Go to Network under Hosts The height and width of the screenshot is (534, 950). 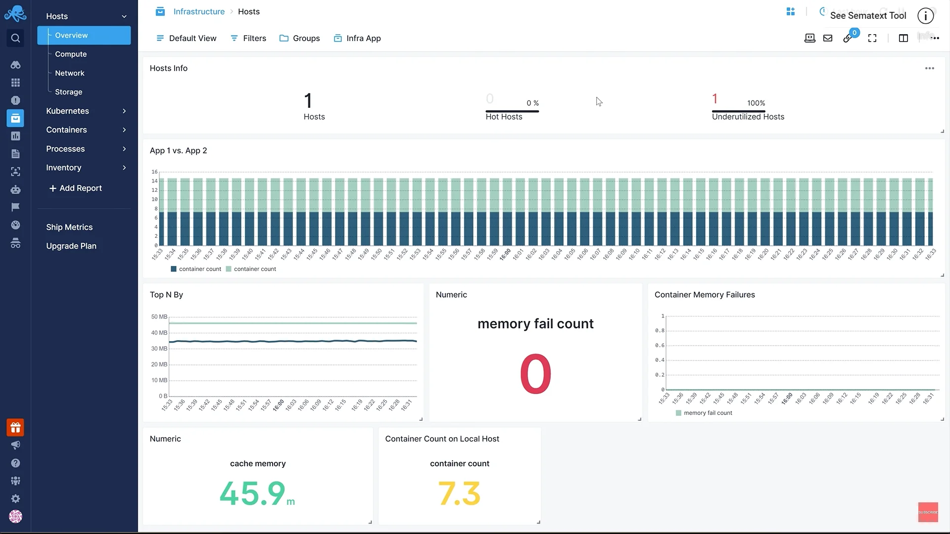point(70,73)
